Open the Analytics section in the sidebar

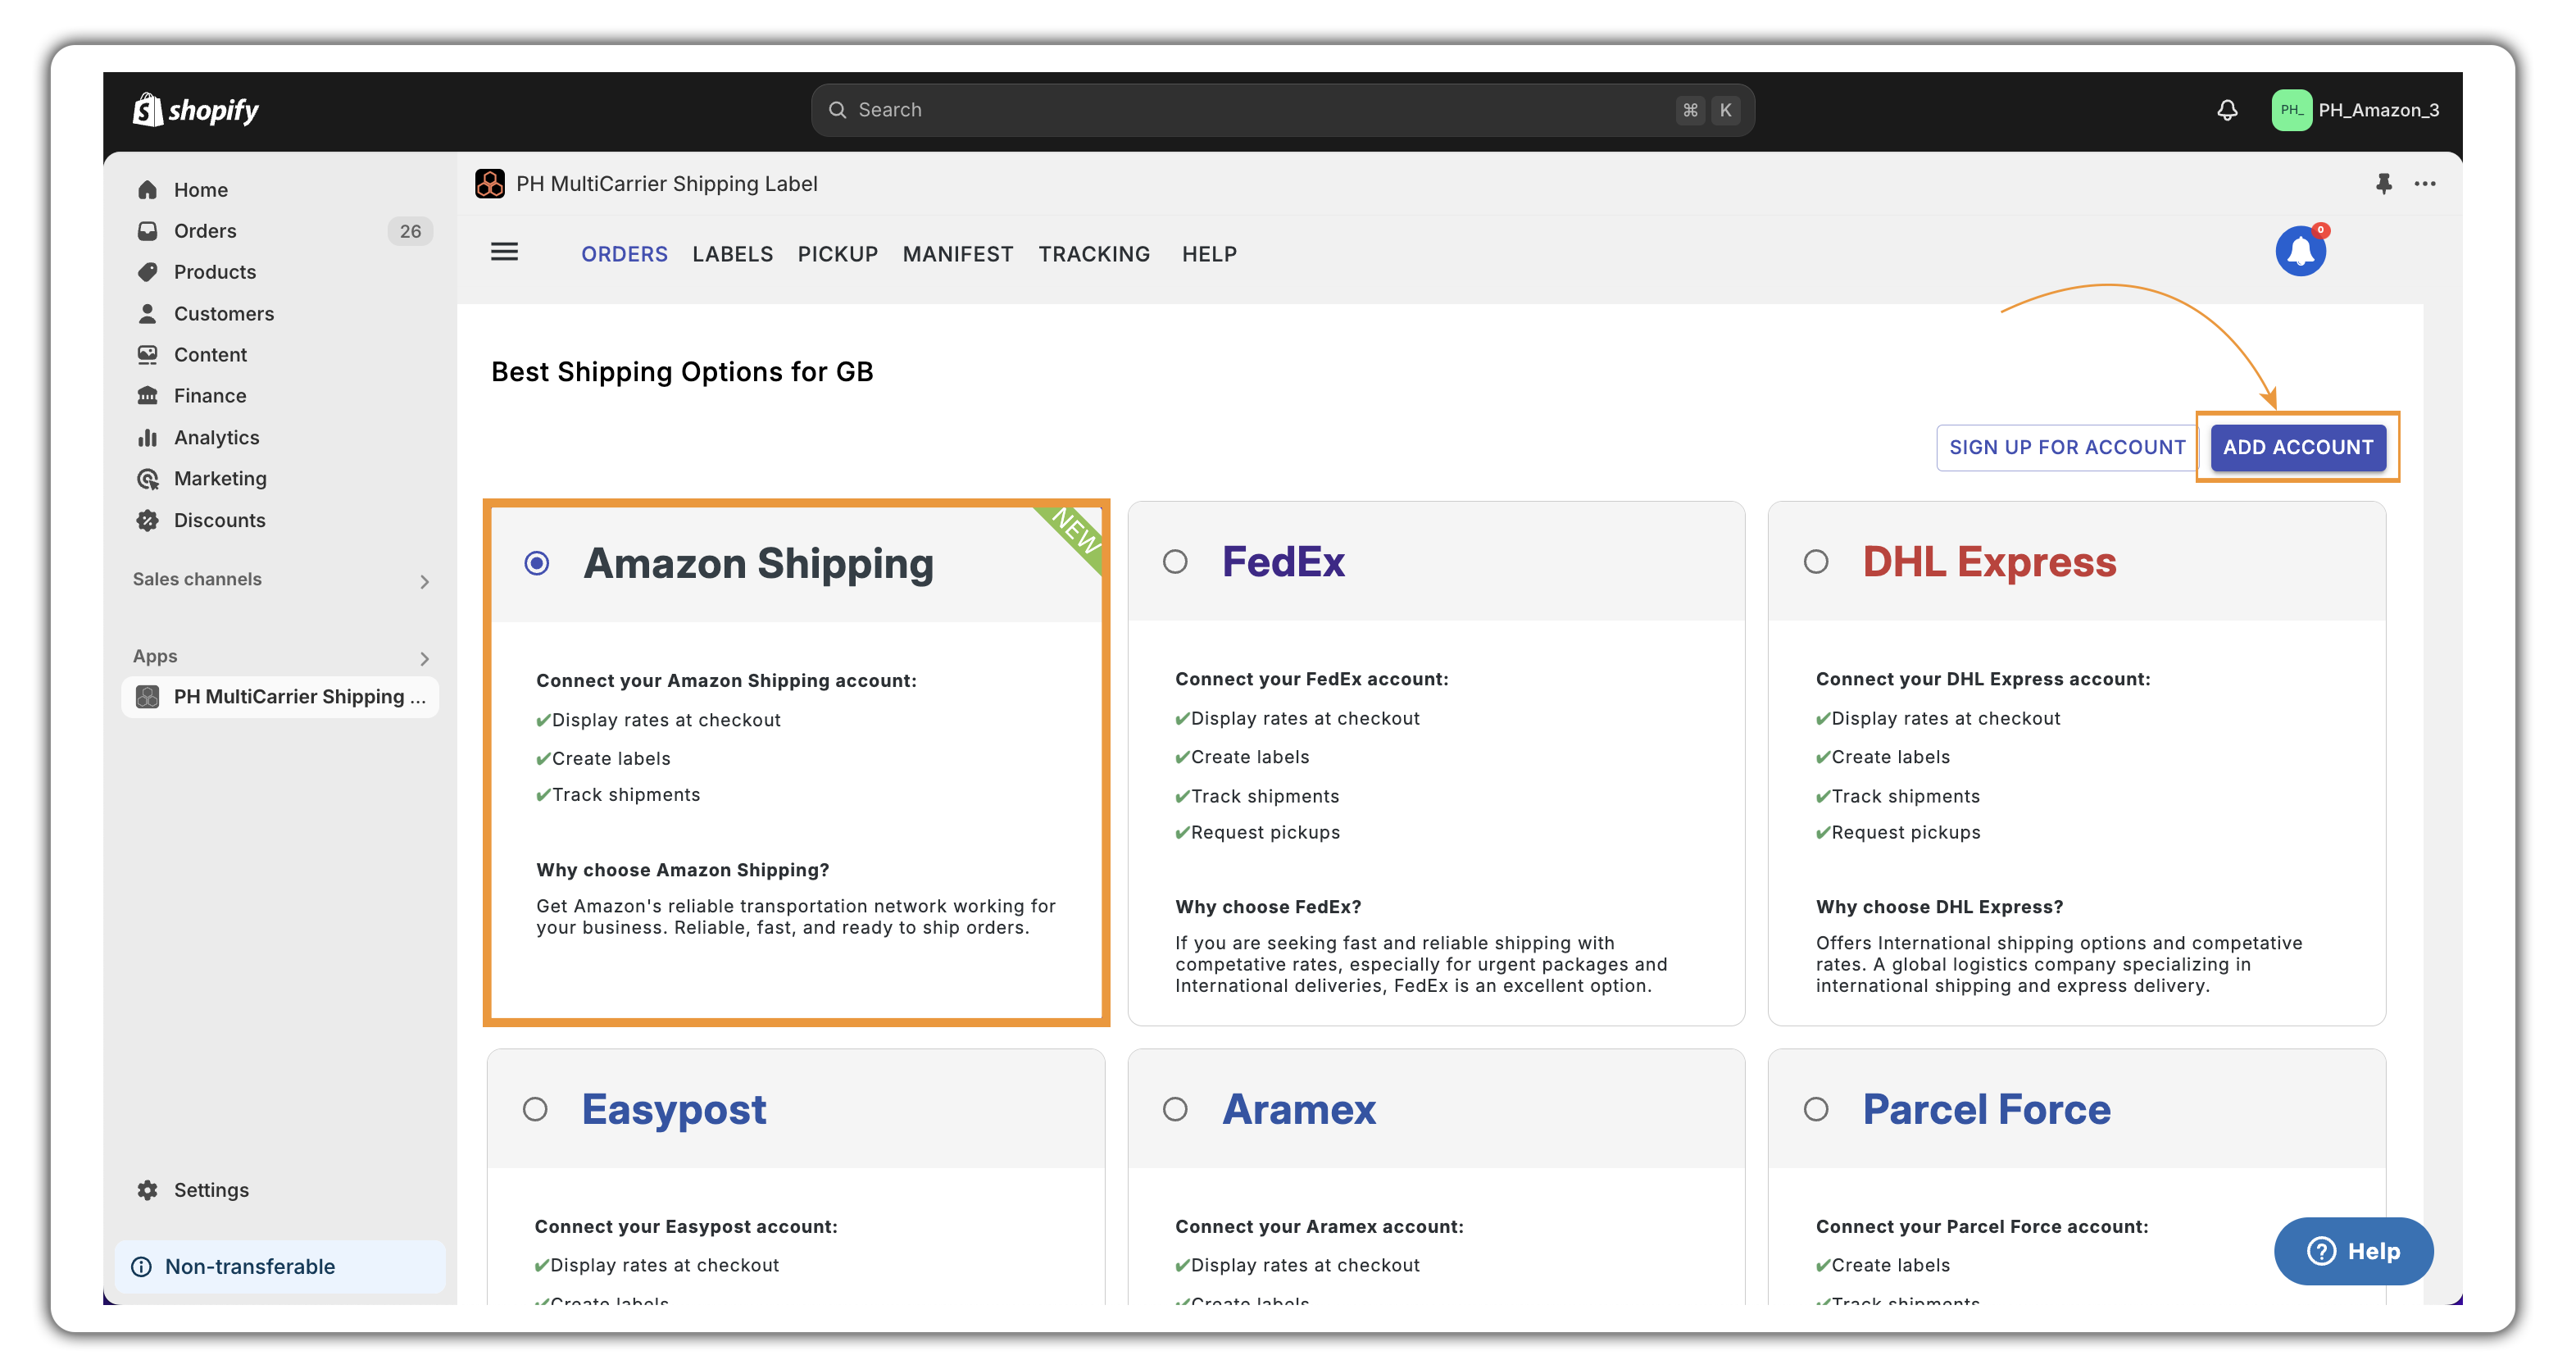(215, 437)
